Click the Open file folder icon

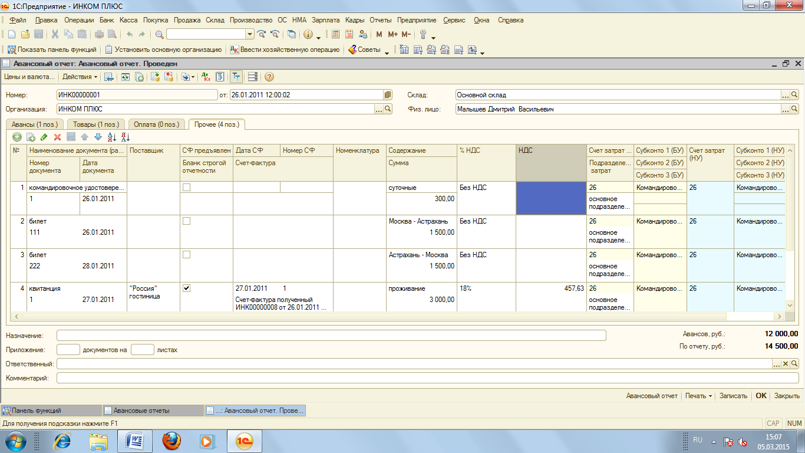(25, 34)
